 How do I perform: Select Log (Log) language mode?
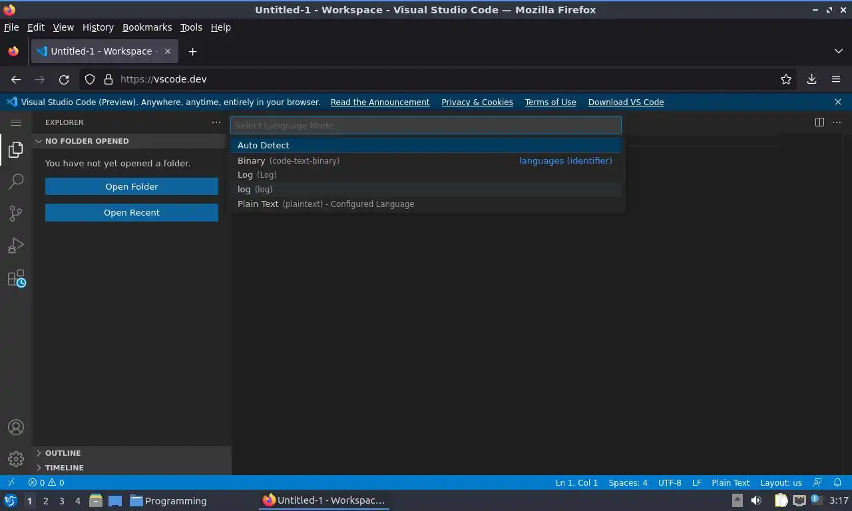coord(426,175)
